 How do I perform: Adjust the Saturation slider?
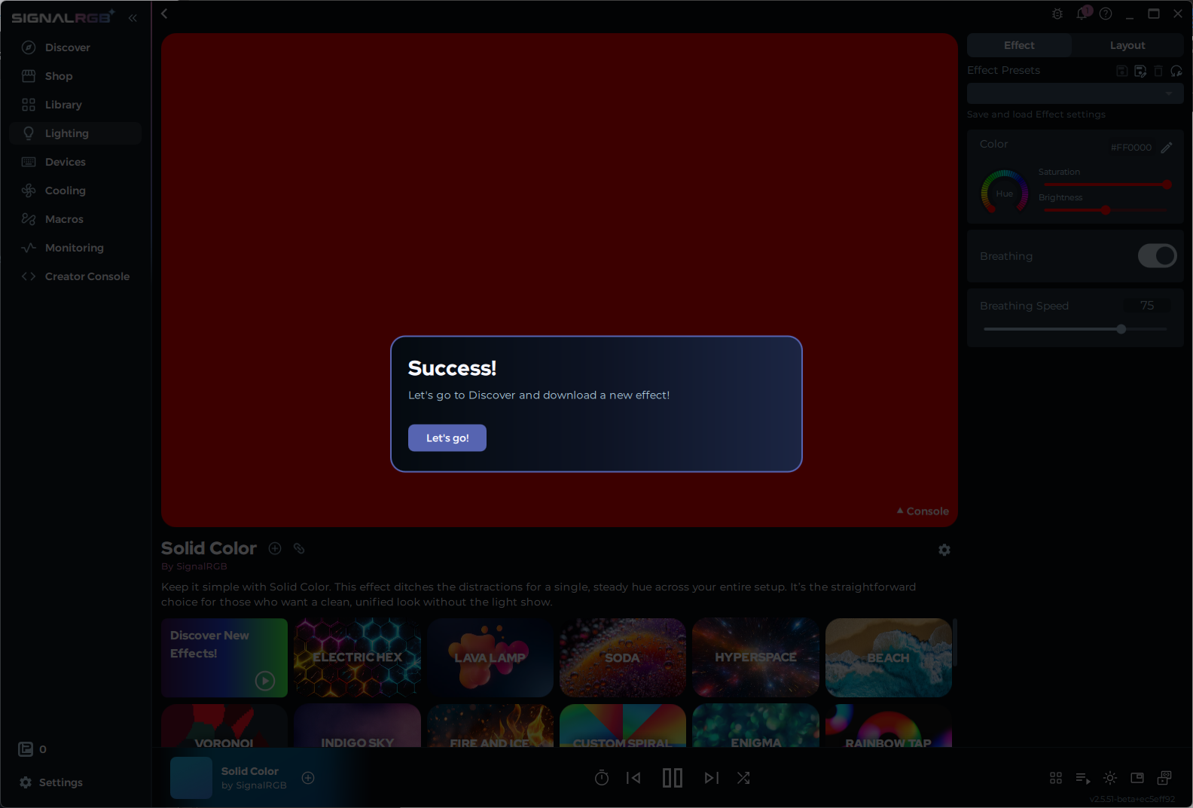[1106, 184]
